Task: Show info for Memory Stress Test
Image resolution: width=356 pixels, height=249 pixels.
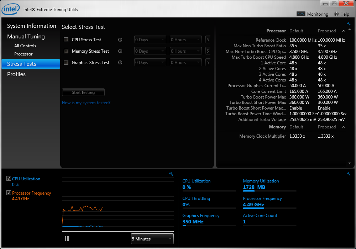Action: click(x=120, y=51)
